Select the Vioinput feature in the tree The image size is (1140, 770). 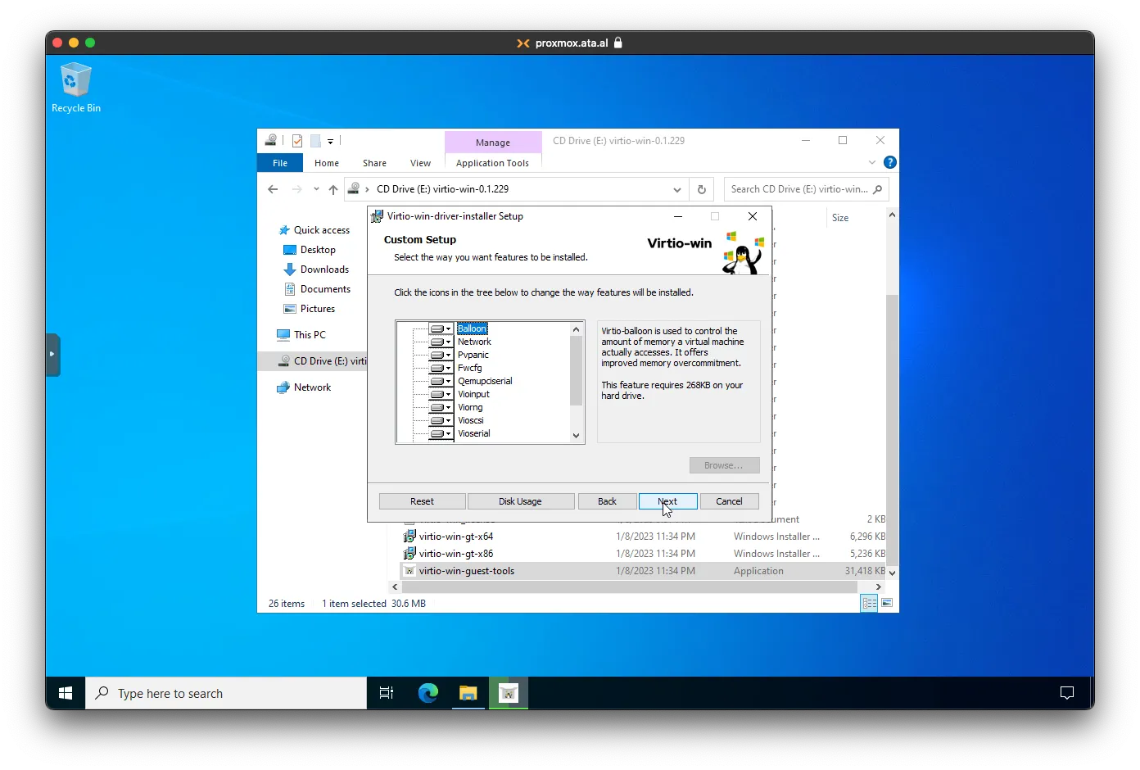click(473, 394)
